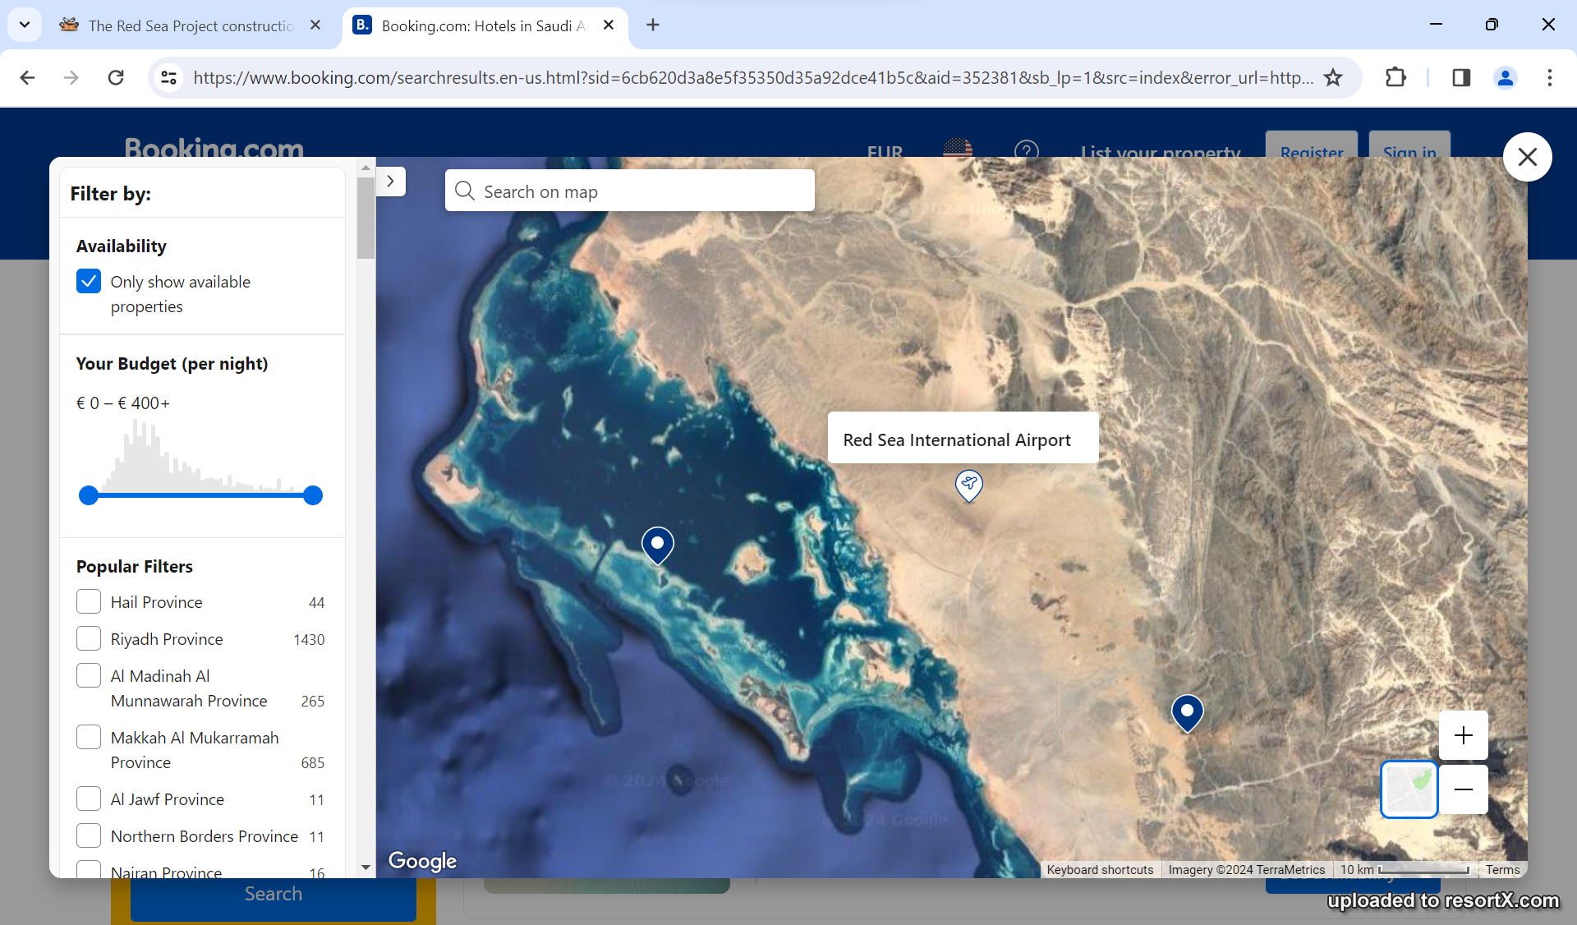The height and width of the screenshot is (925, 1577).
Task: Click the Red Sea International Airport pin icon
Action: (x=969, y=486)
